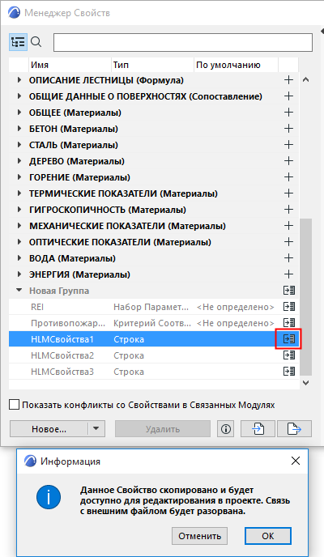Click the list scrollbar up arrow
The image size is (324, 557).
[x=305, y=80]
